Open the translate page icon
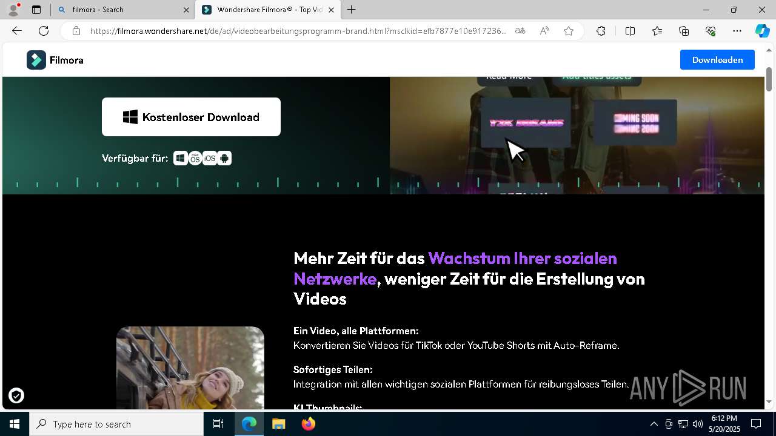This screenshot has height=436, width=776. 520,31
